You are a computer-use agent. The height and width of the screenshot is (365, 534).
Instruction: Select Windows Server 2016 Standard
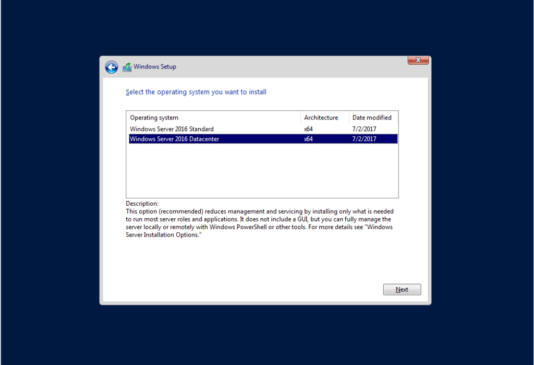[x=263, y=129]
